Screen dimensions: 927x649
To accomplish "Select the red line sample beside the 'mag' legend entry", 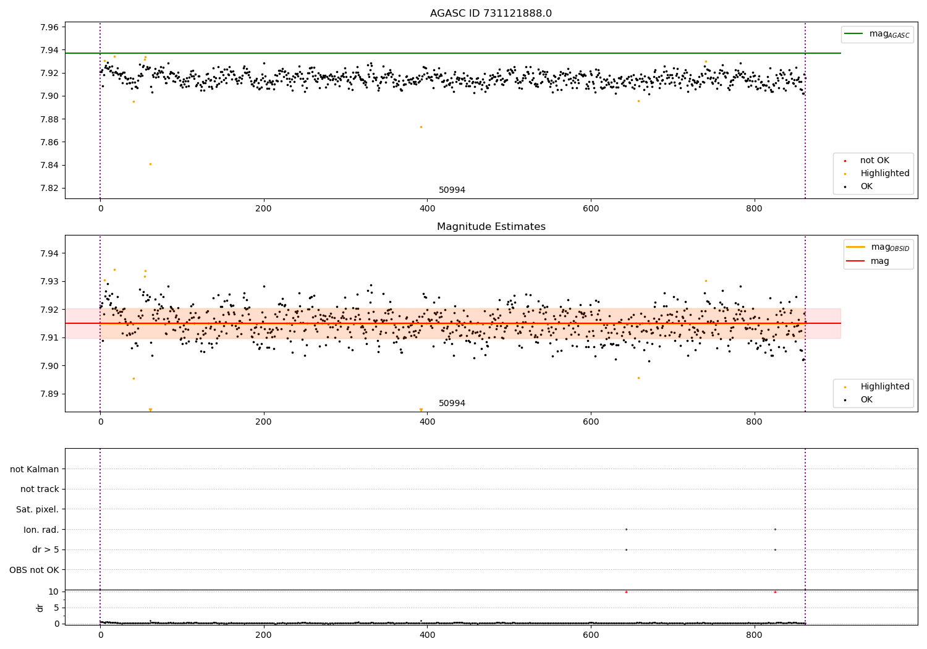I will pos(856,261).
